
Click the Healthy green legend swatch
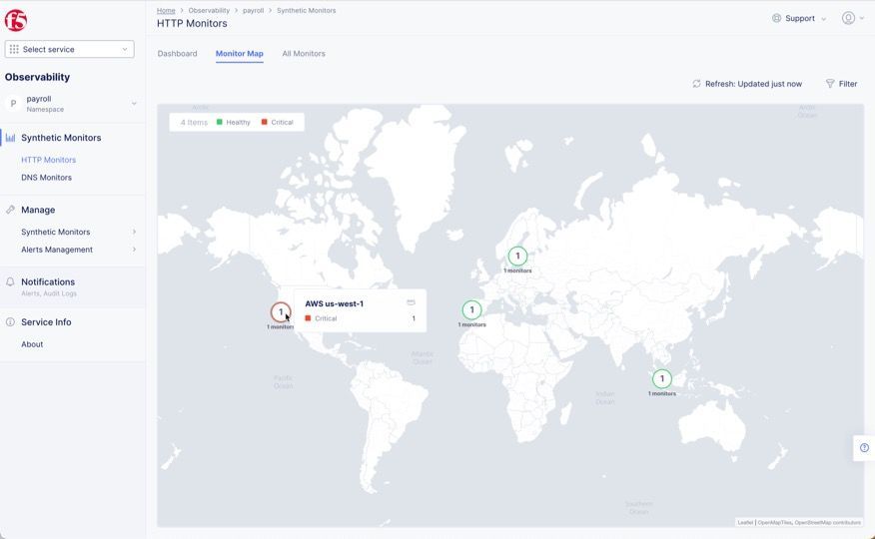click(220, 122)
